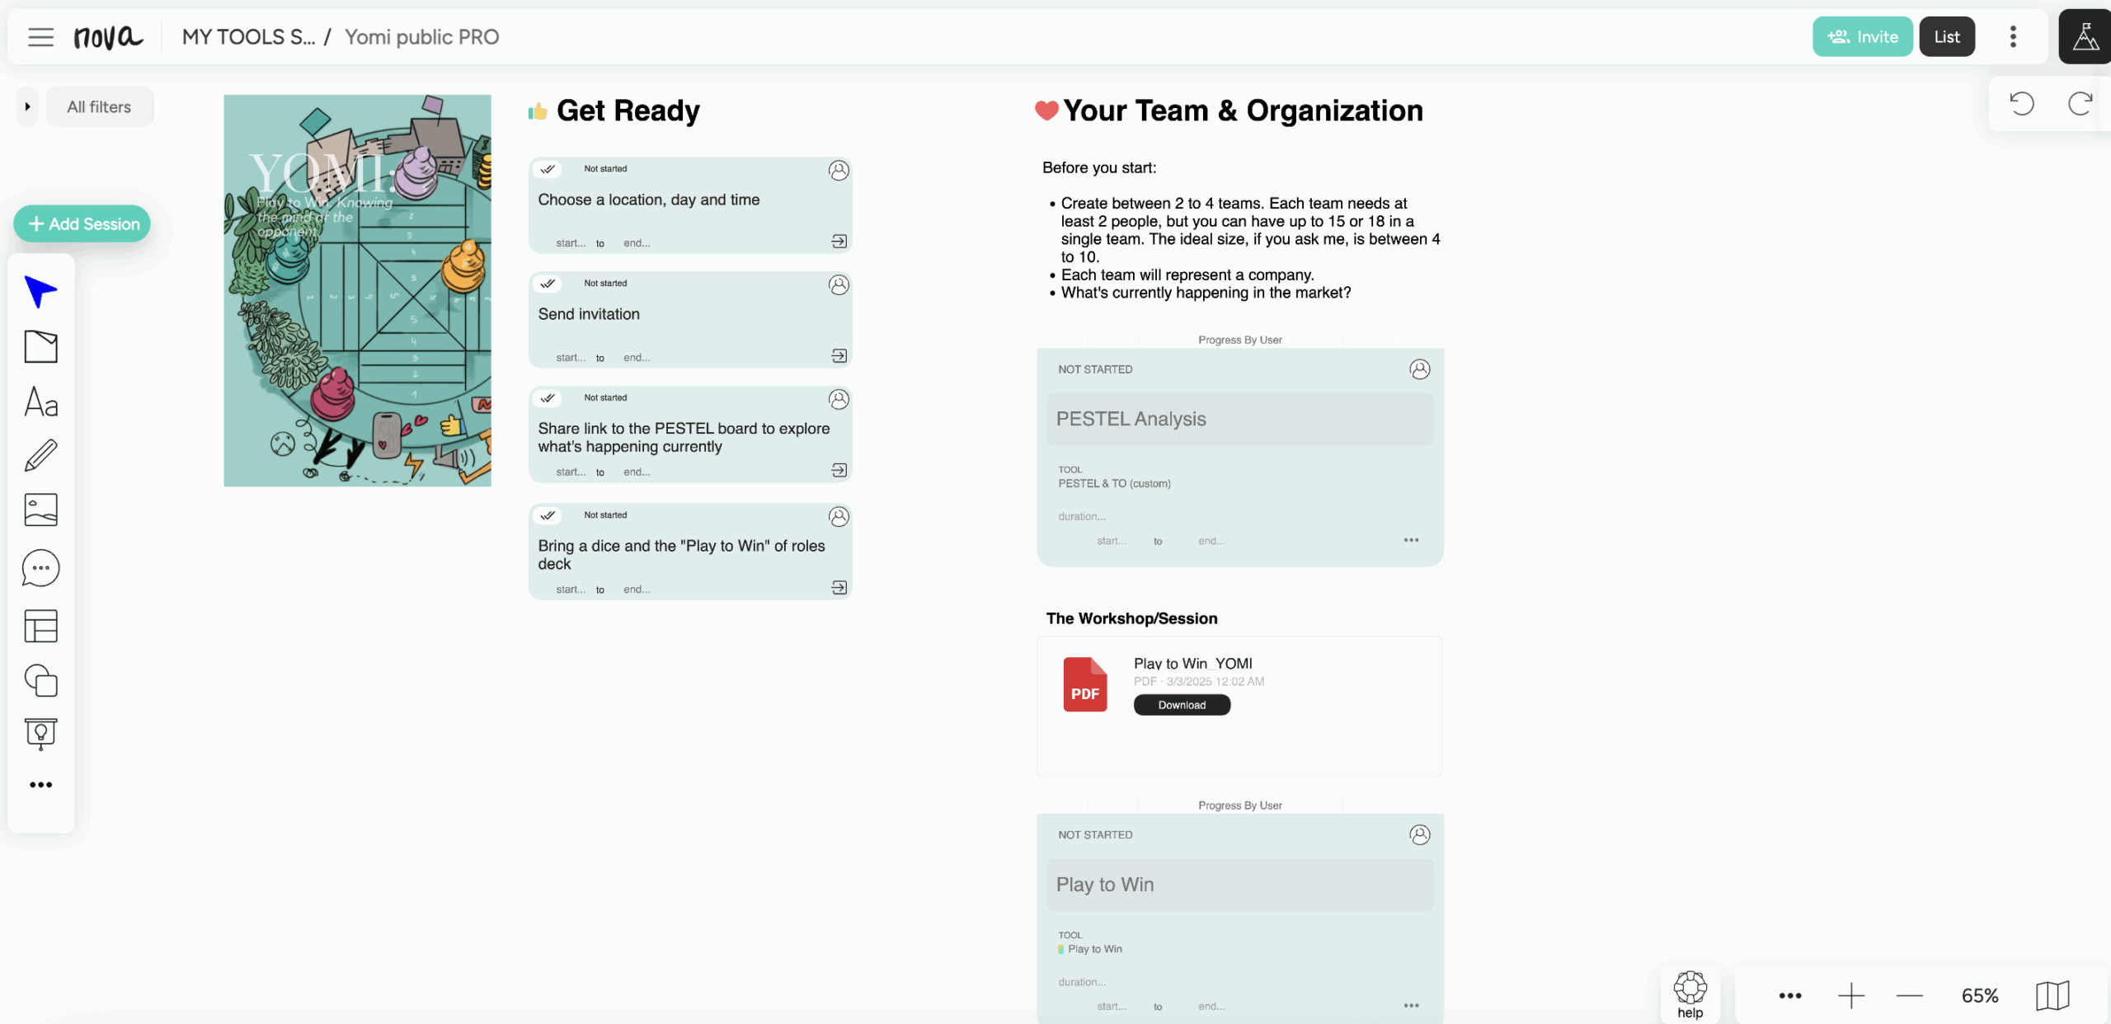
Task: Open the hamburger menu
Action: point(40,37)
